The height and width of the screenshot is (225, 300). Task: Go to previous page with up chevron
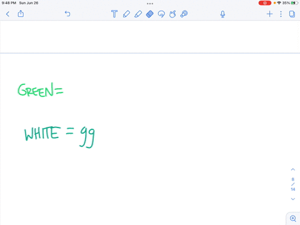coord(293,169)
